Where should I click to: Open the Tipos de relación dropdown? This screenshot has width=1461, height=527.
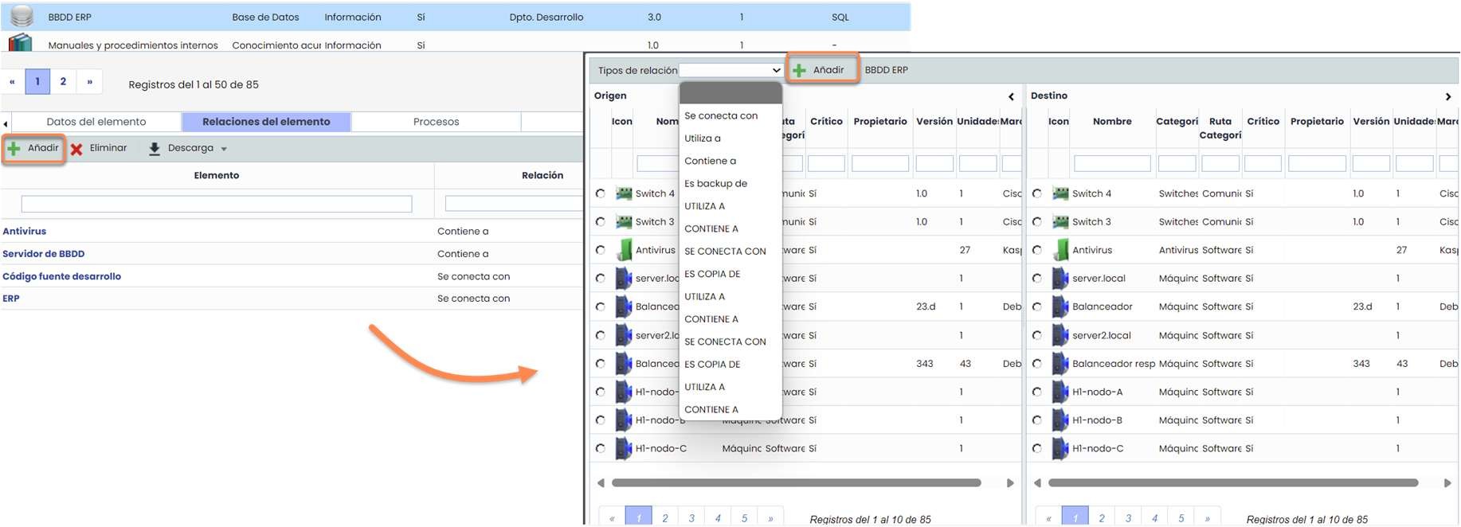[730, 70]
